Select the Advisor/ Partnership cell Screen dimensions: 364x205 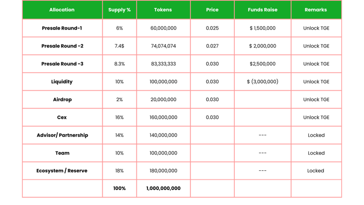pos(62,135)
